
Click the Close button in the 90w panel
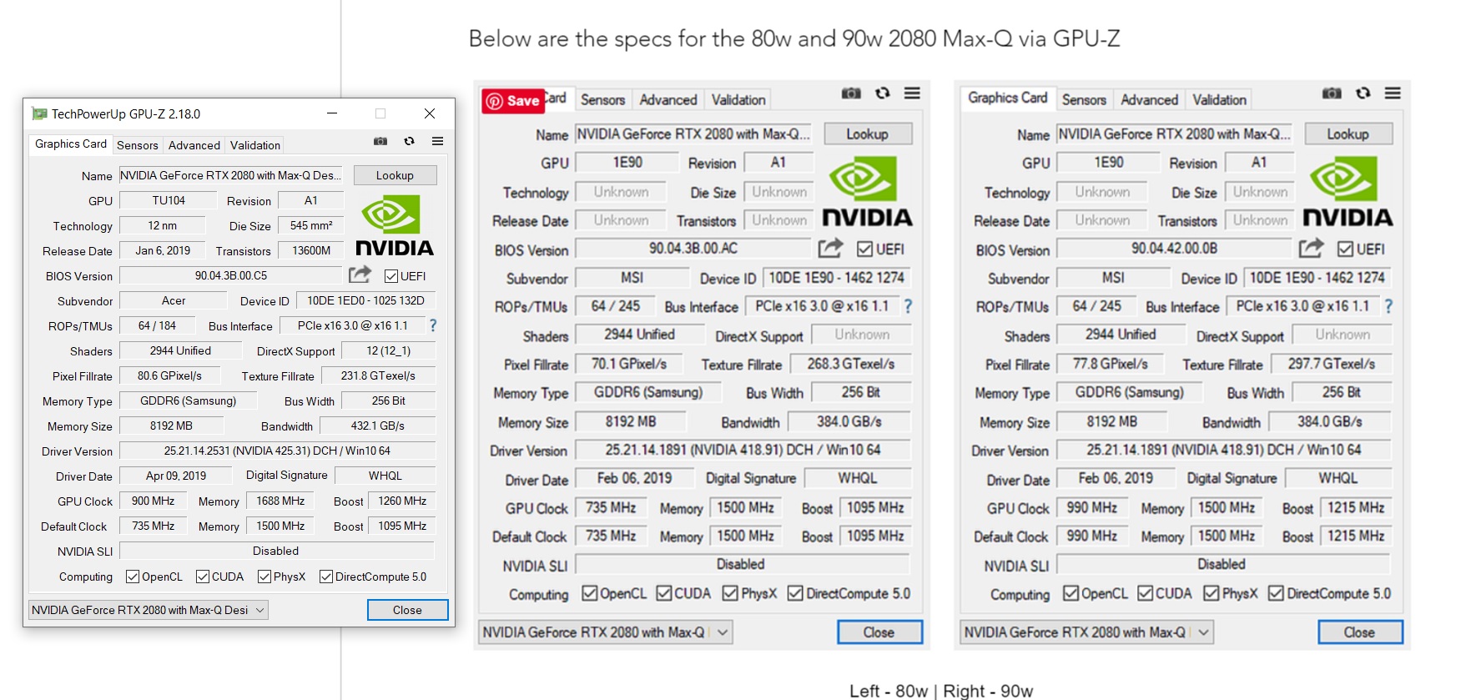[x=1360, y=632]
